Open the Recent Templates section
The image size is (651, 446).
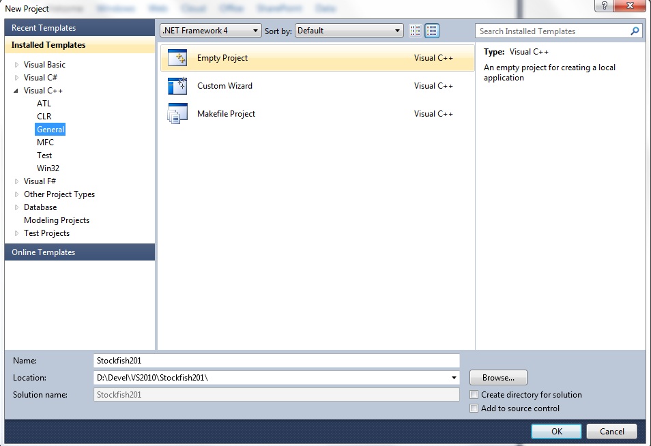80,28
